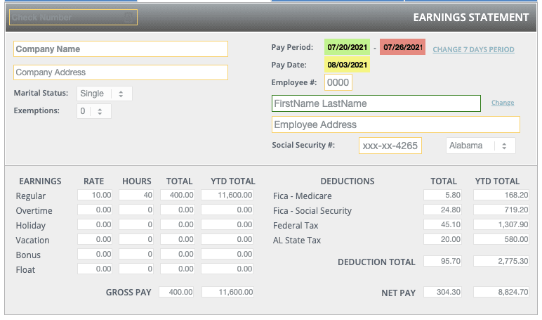Viewport: 542px width, 320px height.
Task: Click the Employee Address field
Action: coord(396,124)
